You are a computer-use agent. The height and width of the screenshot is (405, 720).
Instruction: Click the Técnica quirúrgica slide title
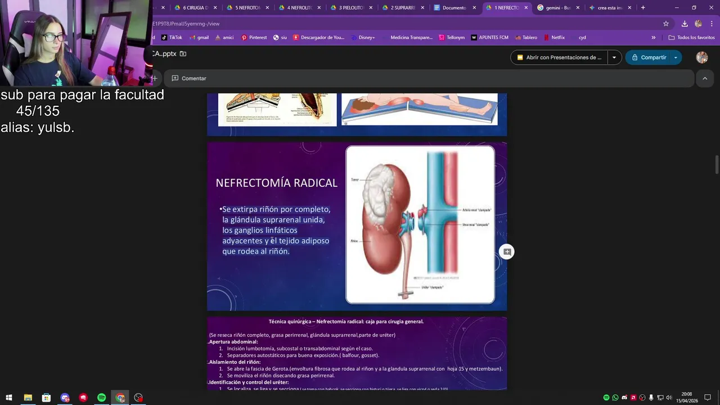coord(346,322)
